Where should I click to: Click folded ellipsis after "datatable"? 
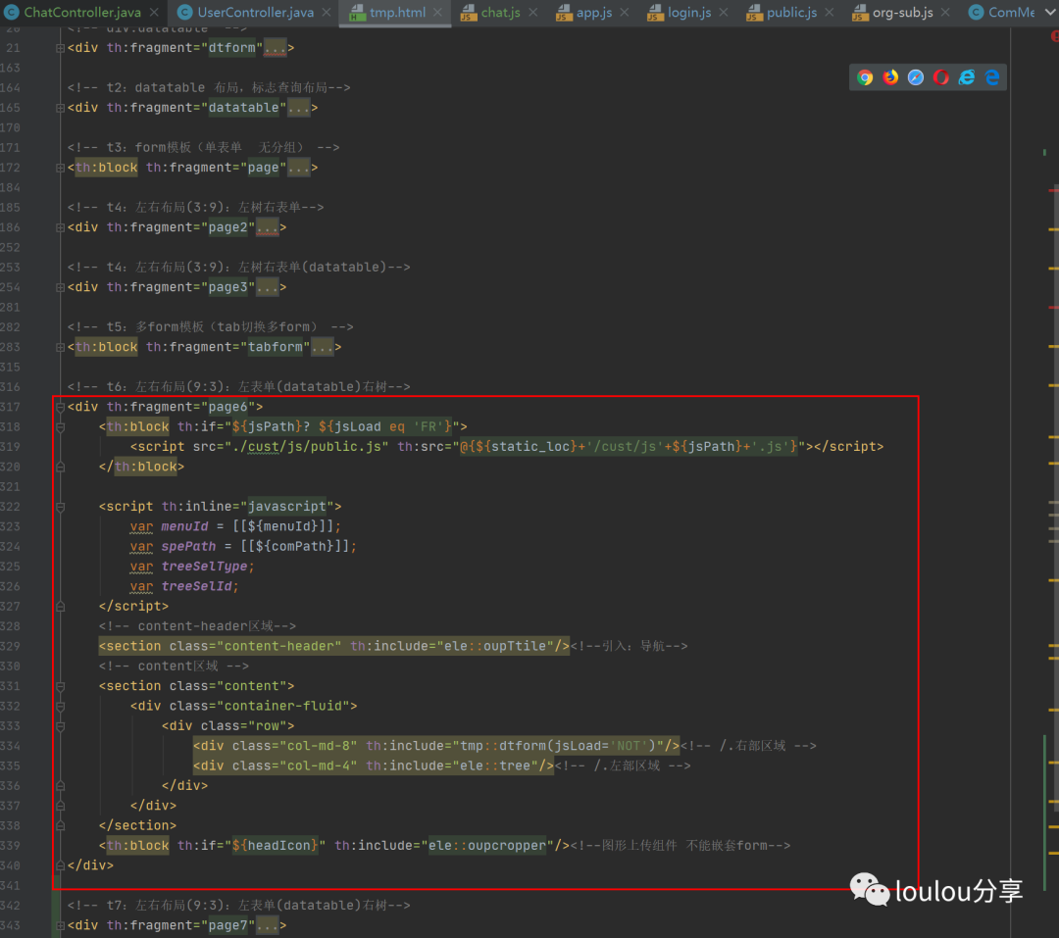pos(299,108)
